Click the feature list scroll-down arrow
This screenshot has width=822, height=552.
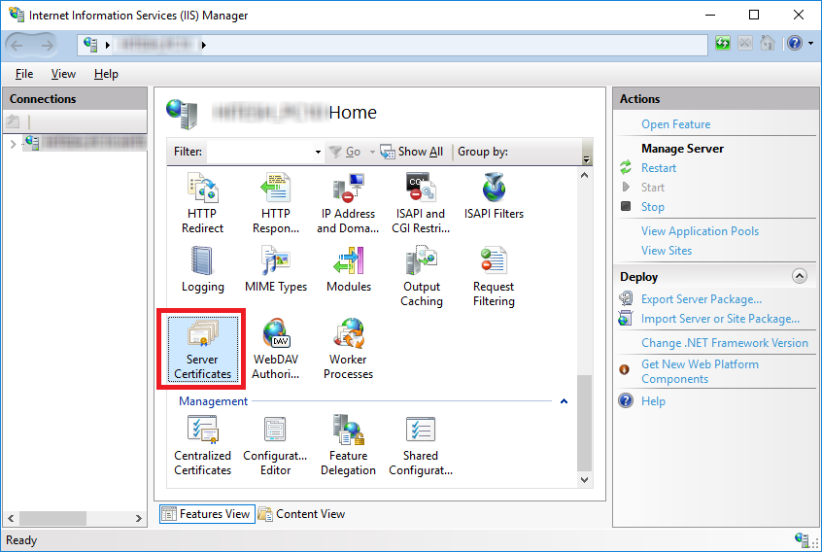point(585,480)
